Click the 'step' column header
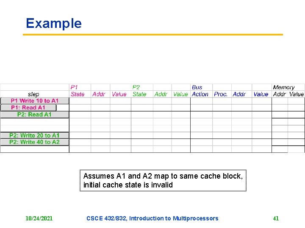Image resolution: width=305 pixels, height=228 pixels. (33, 94)
